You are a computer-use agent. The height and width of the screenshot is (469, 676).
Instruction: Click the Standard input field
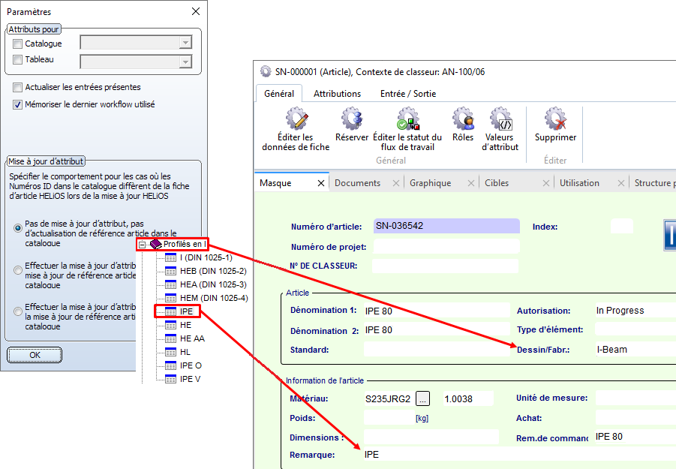[437, 349]
